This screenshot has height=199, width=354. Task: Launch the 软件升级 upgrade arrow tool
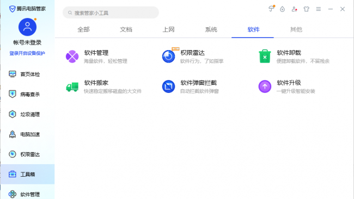(265, 86)
